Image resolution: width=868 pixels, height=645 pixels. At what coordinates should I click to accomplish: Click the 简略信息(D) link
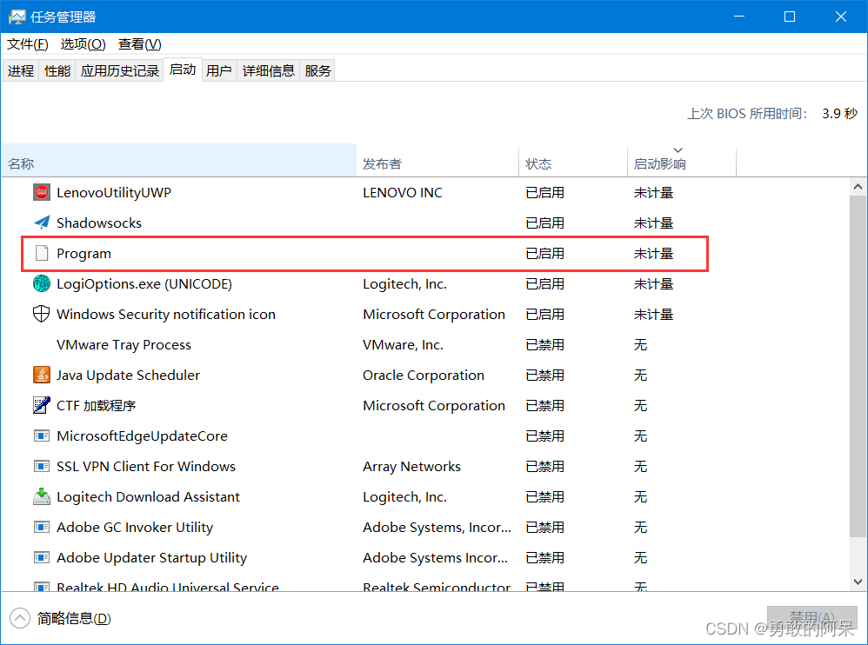74,618
